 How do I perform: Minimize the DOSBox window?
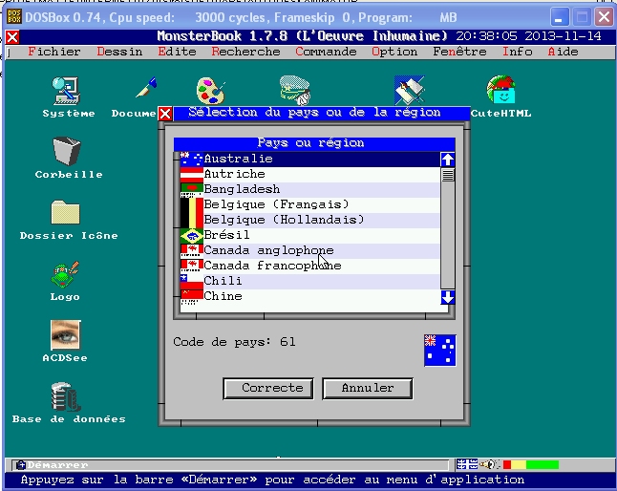coord(559,17)
